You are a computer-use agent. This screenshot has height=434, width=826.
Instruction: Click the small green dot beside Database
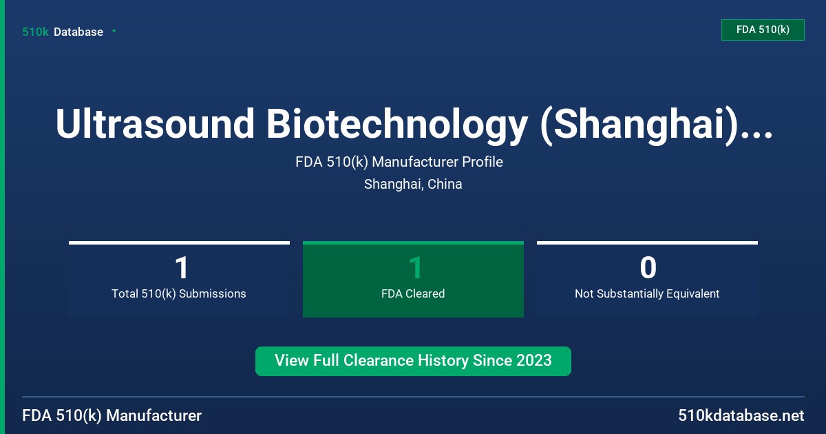coord(114,31)
